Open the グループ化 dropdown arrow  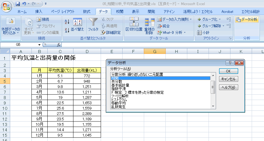point(219,19)
